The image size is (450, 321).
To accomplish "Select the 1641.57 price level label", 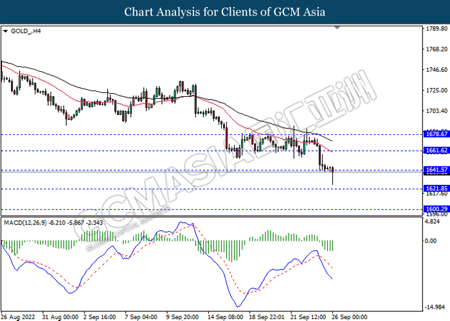I will (x=437, y=169).
